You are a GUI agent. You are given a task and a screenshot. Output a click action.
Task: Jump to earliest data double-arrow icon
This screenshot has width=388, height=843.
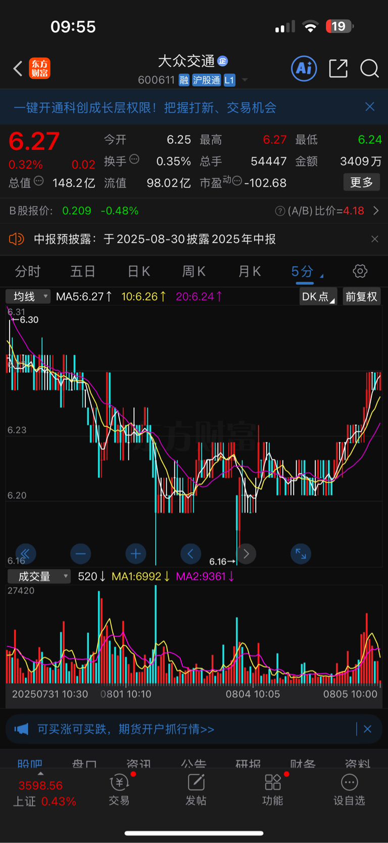[x=25, y=553]
